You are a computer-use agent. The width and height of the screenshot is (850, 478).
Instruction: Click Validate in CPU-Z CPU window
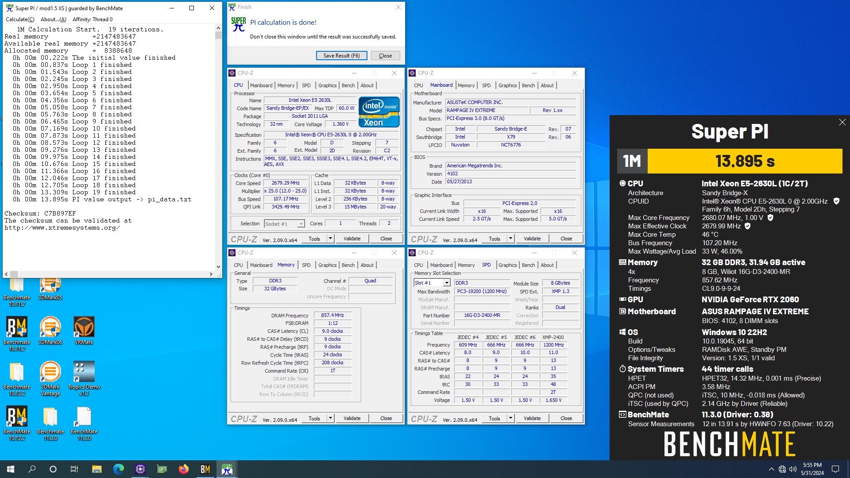(x=352, y=239)
